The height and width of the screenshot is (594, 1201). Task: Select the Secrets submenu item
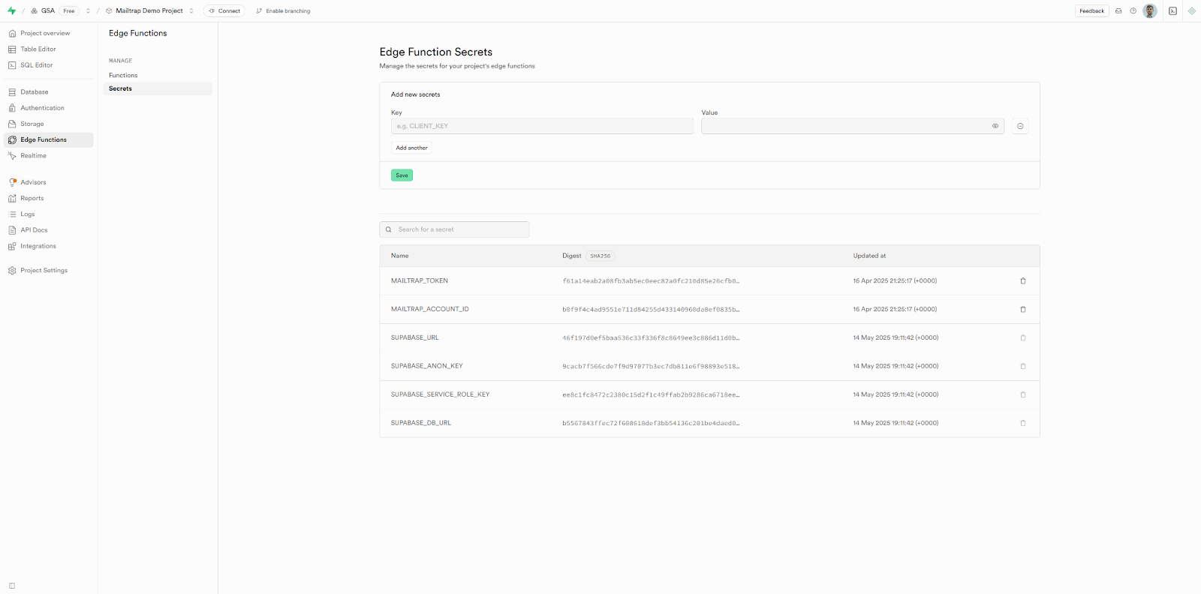pyautogui.click(x=158, y=88)
